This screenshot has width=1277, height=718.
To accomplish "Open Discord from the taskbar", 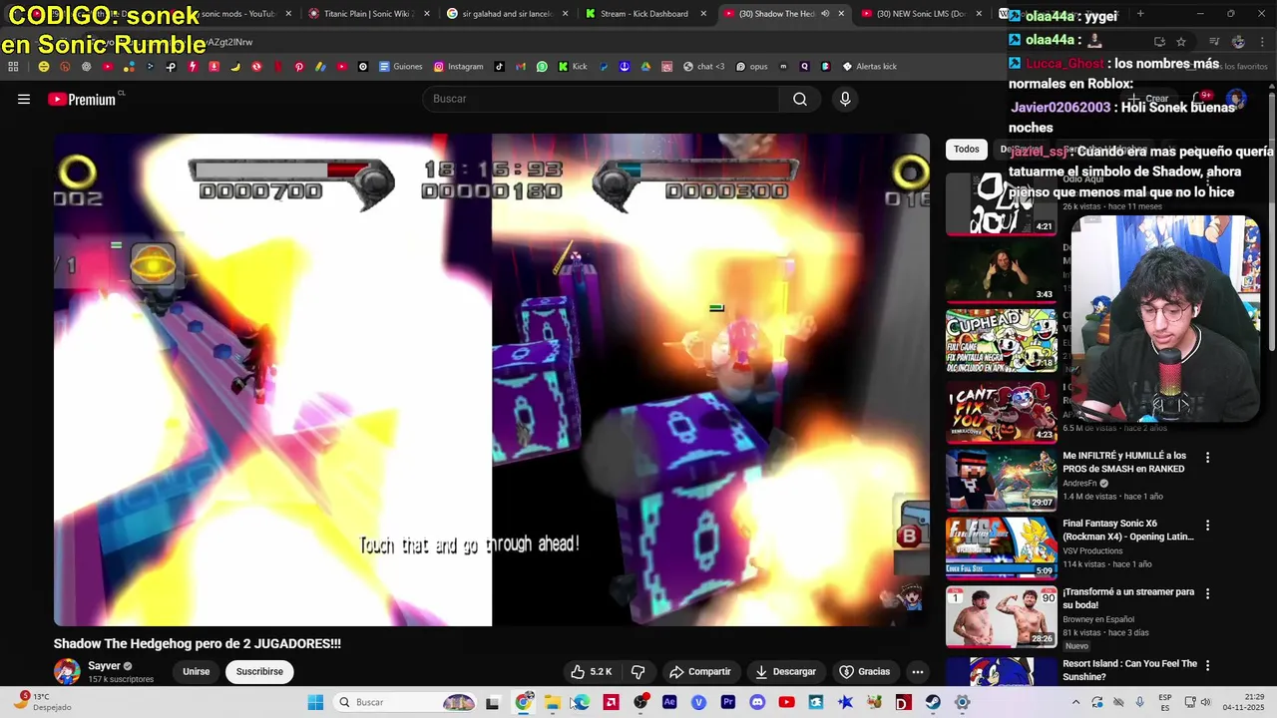I will [757, 702].
